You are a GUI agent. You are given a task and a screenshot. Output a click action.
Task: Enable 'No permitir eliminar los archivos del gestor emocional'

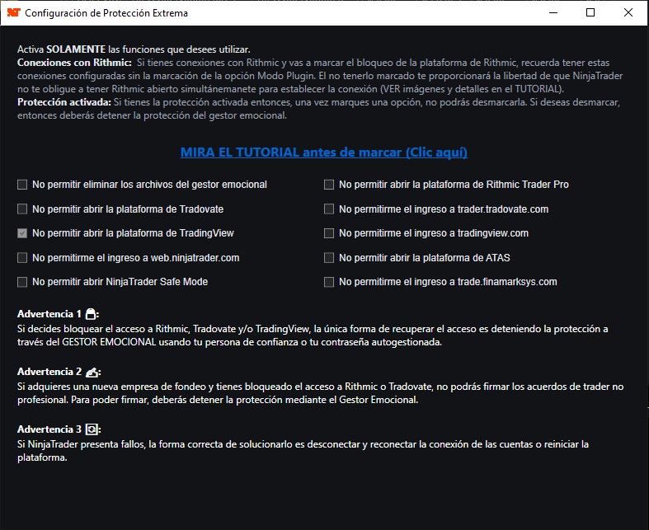pyautogui.click(x=22, y=185)
